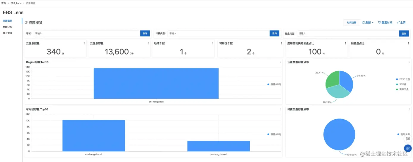Screen dimensions: 413x162
Task: Open the 地域个数 card options menu
Action: point(212,43)
